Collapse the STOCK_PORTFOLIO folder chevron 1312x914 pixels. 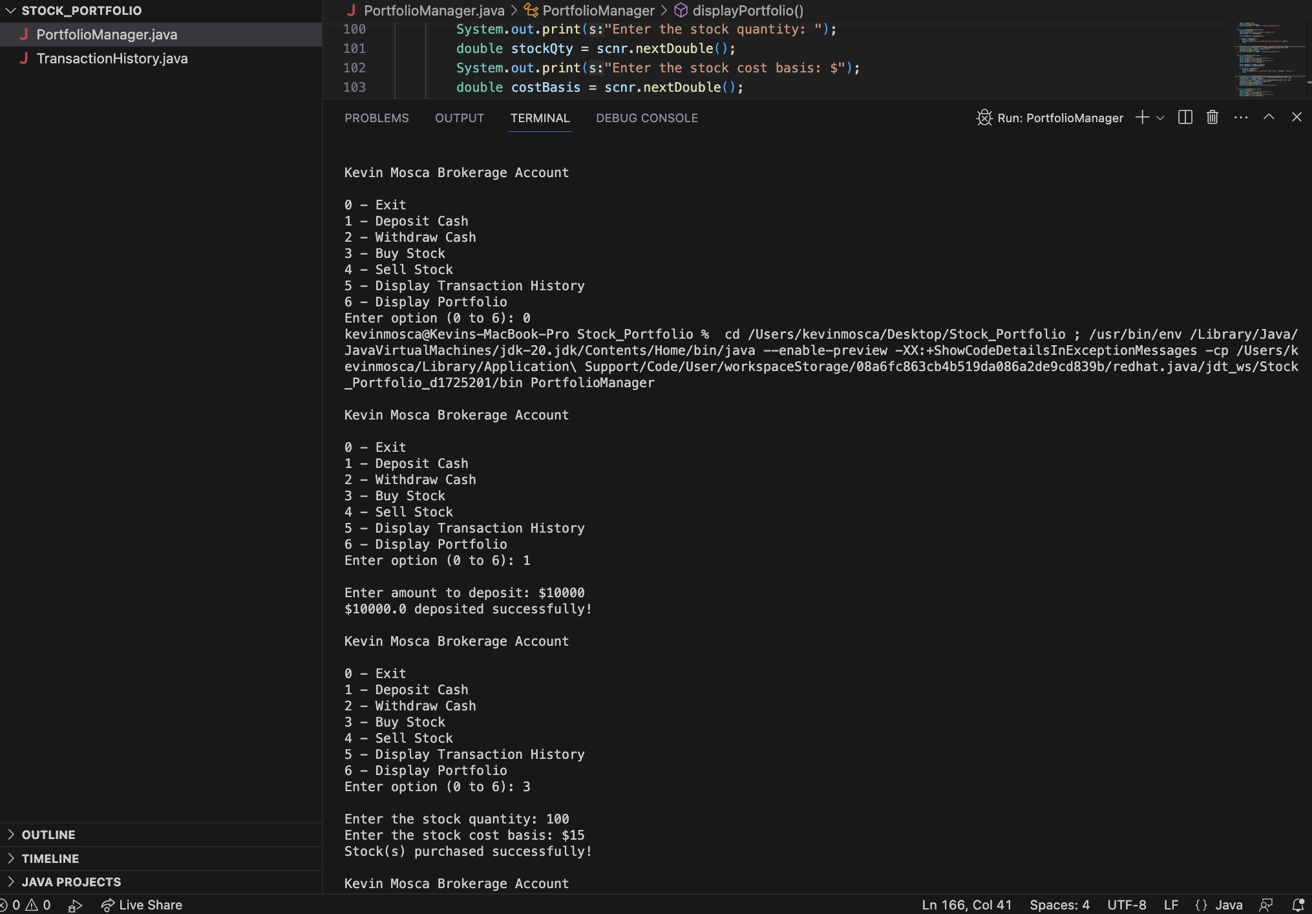pyautogui.click(x=10, y=10)
